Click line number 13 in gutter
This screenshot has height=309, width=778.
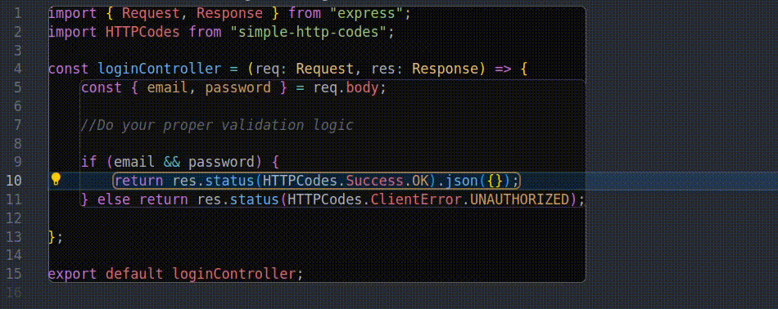click(x=15, y=237)
